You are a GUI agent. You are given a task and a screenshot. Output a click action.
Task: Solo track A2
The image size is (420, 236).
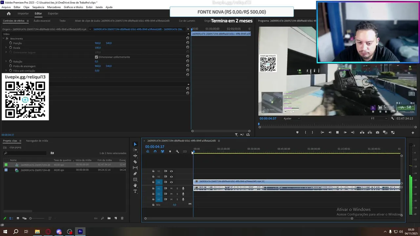point(177,194)
